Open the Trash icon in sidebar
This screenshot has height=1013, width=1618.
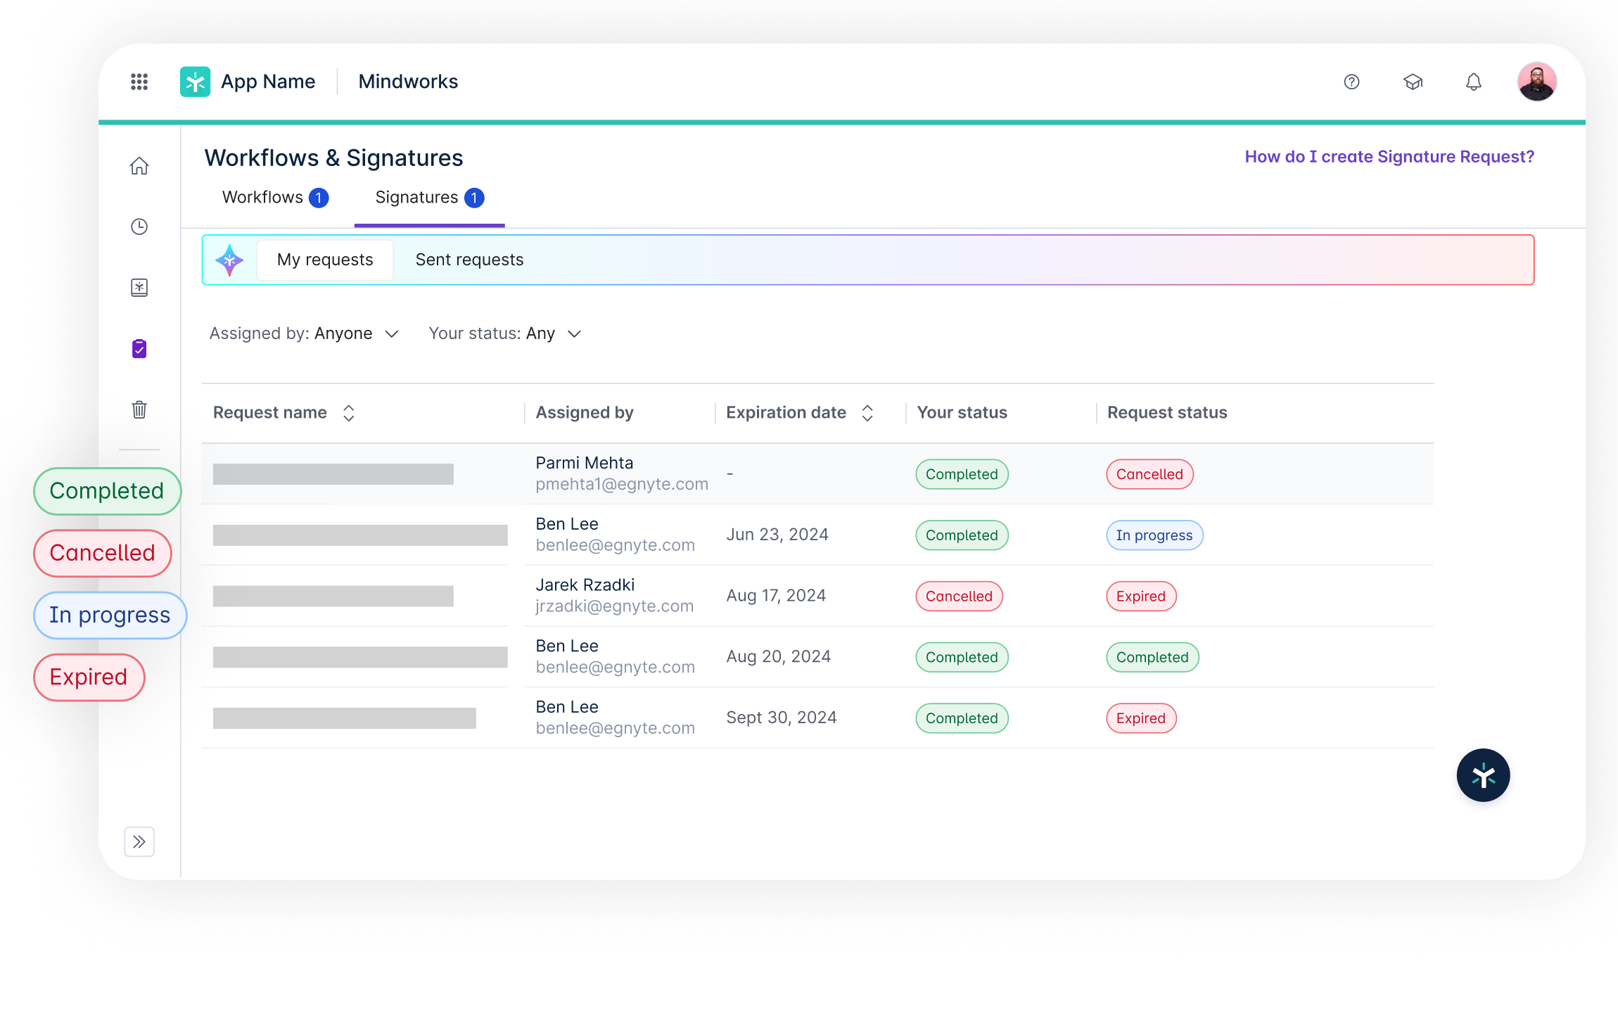(x=139, y=409)
